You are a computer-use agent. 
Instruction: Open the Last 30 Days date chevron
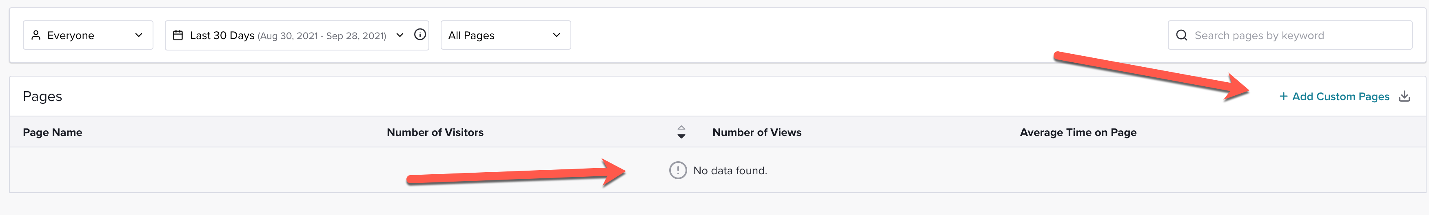point(399,35)
